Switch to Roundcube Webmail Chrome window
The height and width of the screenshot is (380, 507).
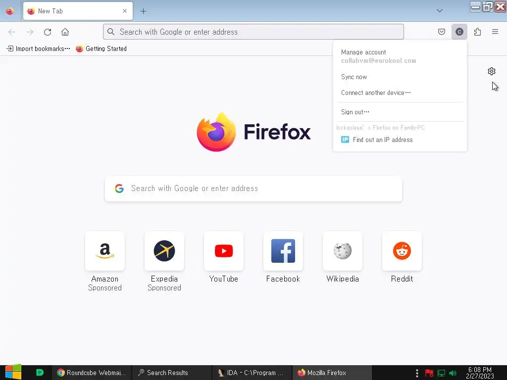pos(92,373)
